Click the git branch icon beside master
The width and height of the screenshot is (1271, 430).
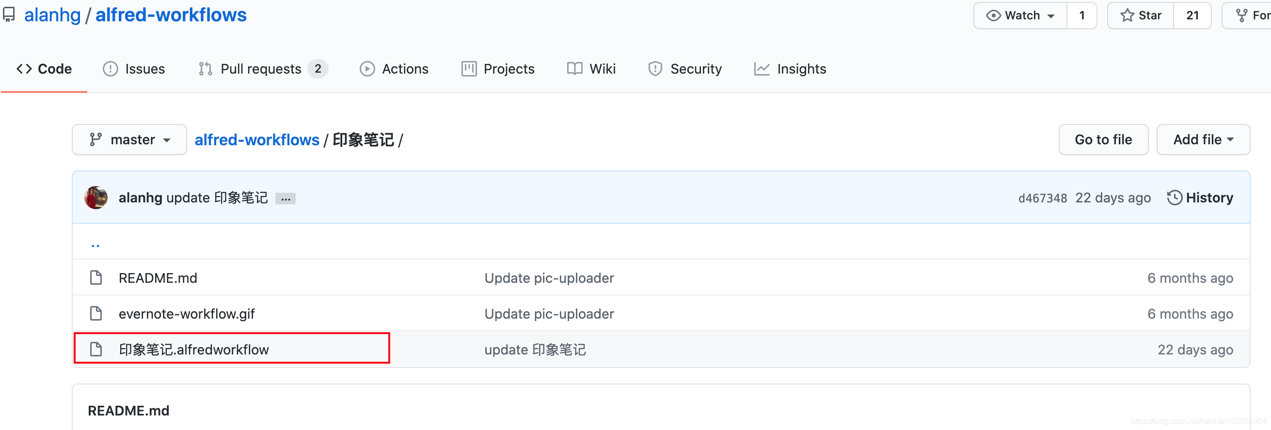coord(95,139)
